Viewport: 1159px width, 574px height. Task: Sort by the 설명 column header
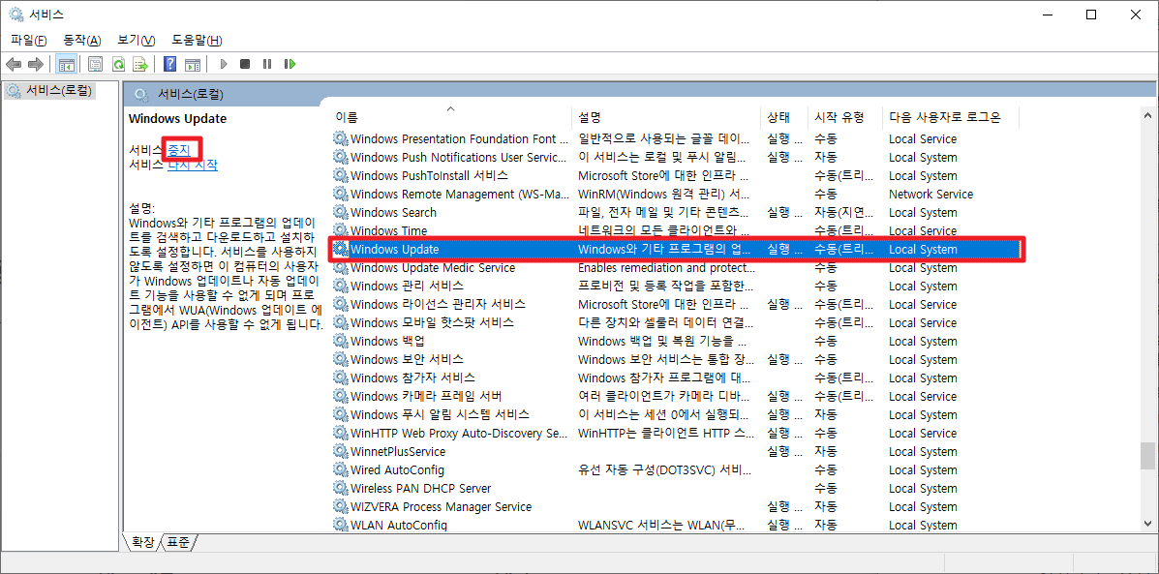pos(667,117)
